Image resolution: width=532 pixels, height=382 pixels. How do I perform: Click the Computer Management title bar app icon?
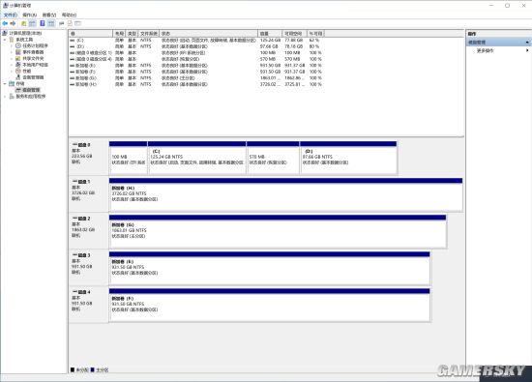coord(5,5)
